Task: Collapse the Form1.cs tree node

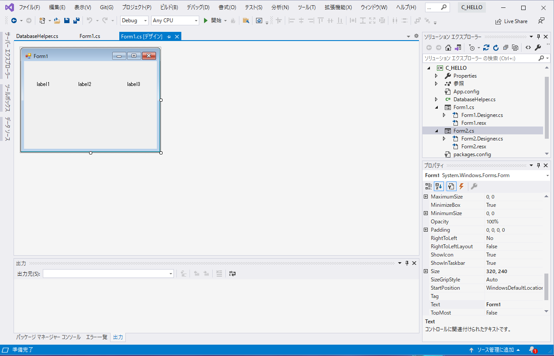Action: (436, 107)
